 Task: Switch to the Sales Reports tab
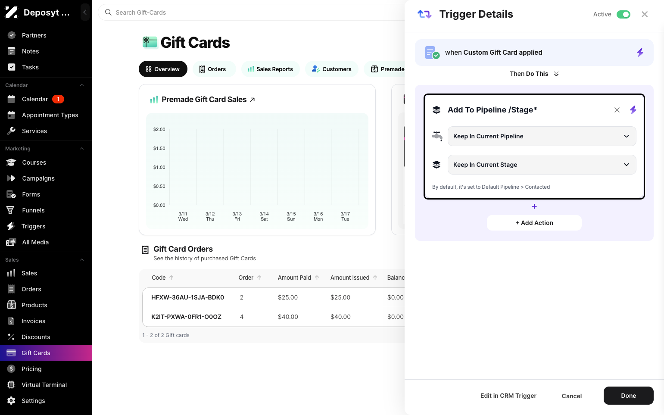pyautogui.click(x=270, y=69)
